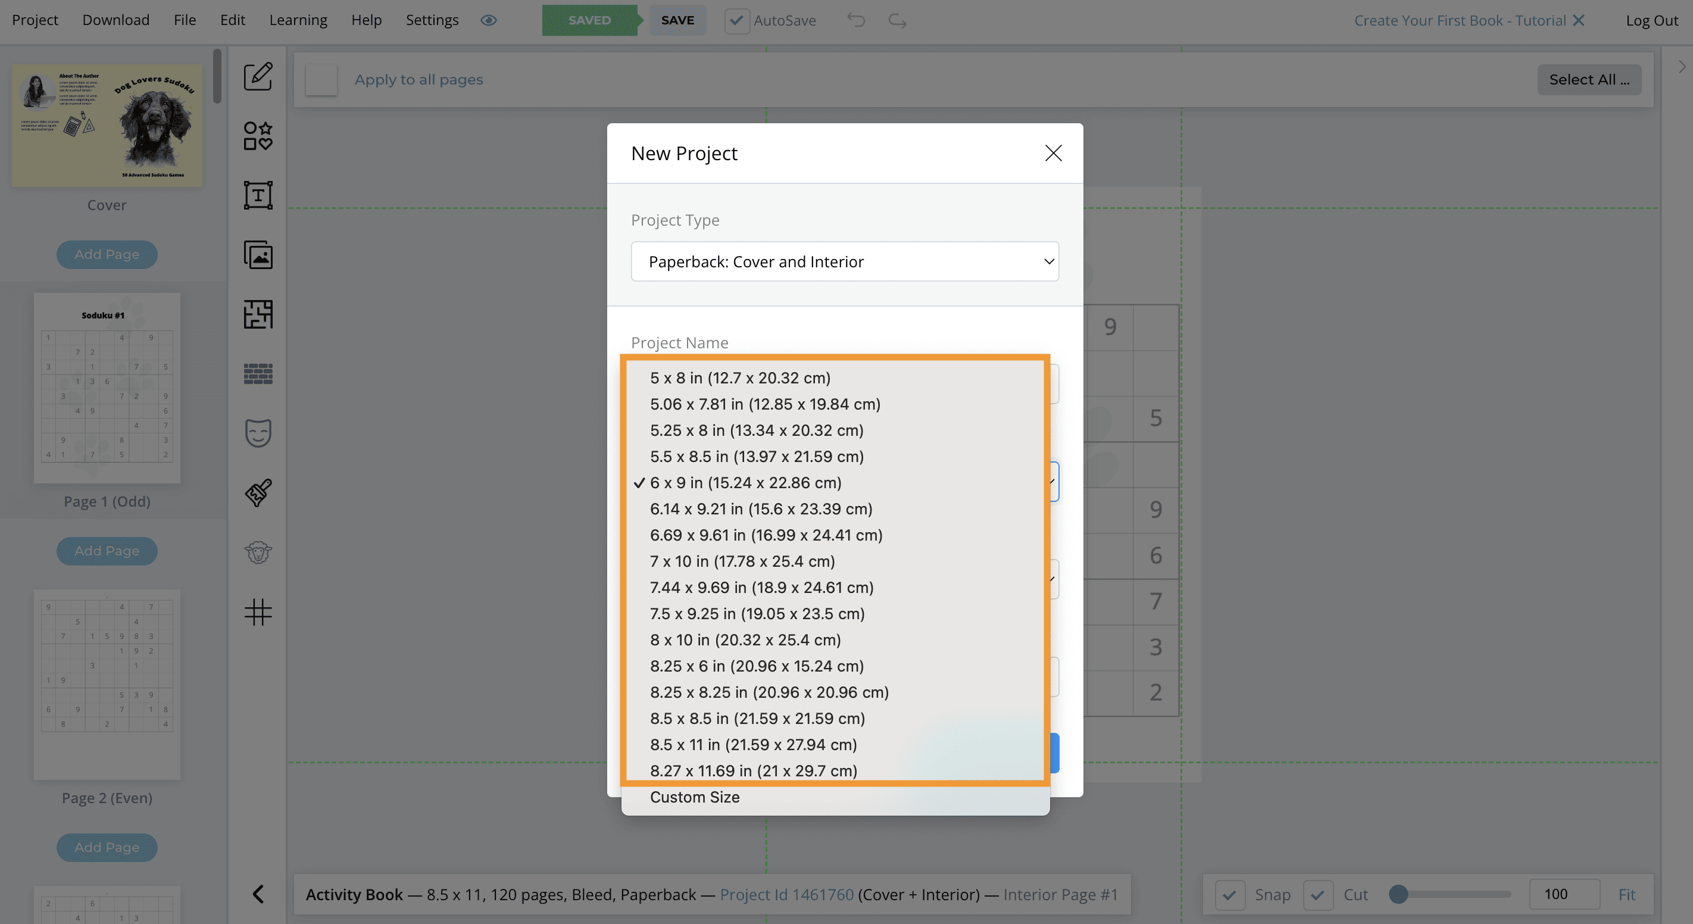
Task: Open the shapes tool in the toolbar
Action: pyautogui.click(x=258, y=136)
